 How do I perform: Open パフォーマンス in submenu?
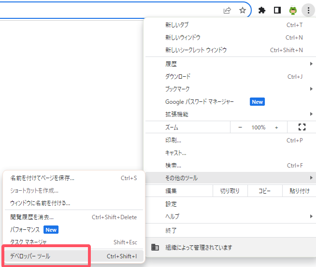click(74, 230)
